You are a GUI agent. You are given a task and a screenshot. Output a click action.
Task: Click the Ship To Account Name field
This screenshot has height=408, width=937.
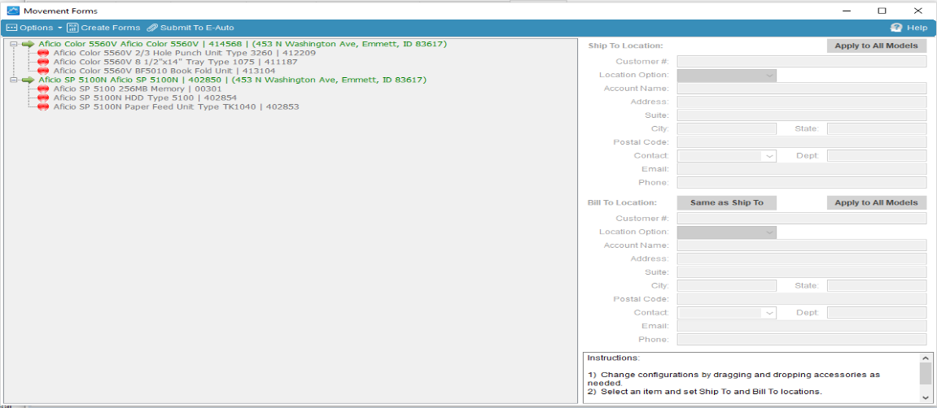click(x=801, y=89)
